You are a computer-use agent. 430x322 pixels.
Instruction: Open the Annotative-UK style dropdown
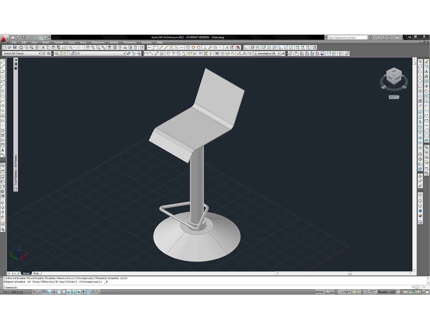pyautogui.click(x=267, y=53)
